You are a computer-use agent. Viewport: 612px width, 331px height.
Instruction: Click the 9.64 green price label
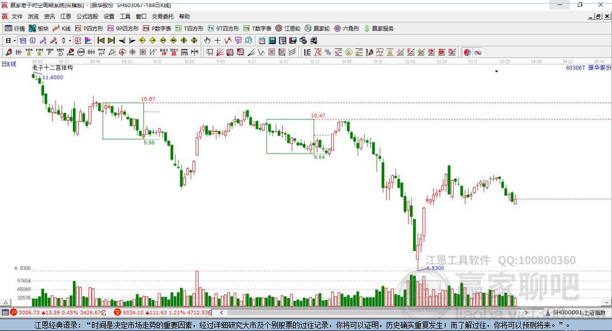[319, 157]
